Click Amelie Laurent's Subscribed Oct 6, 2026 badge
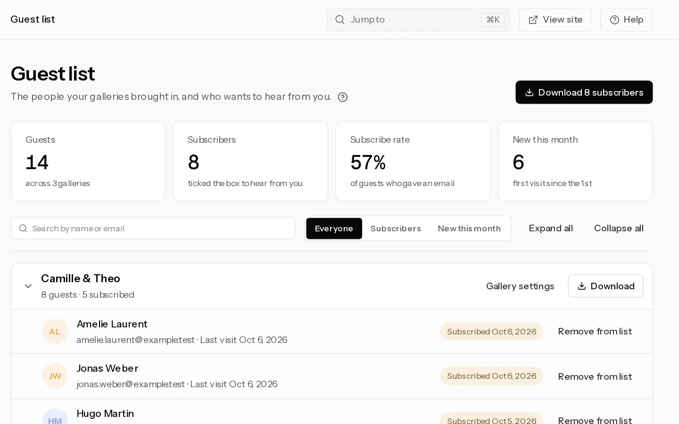The height and width of the screenshot is (424, 679). pos(491,332)
